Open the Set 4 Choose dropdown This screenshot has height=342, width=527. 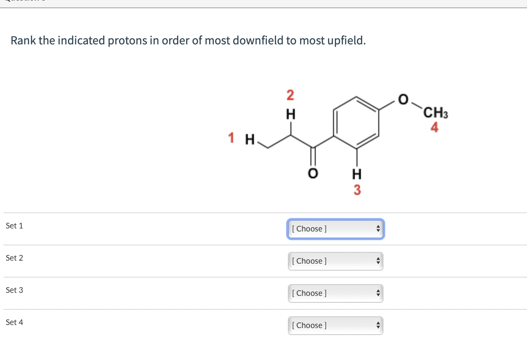pyautogui.click(x=335, y=325)
